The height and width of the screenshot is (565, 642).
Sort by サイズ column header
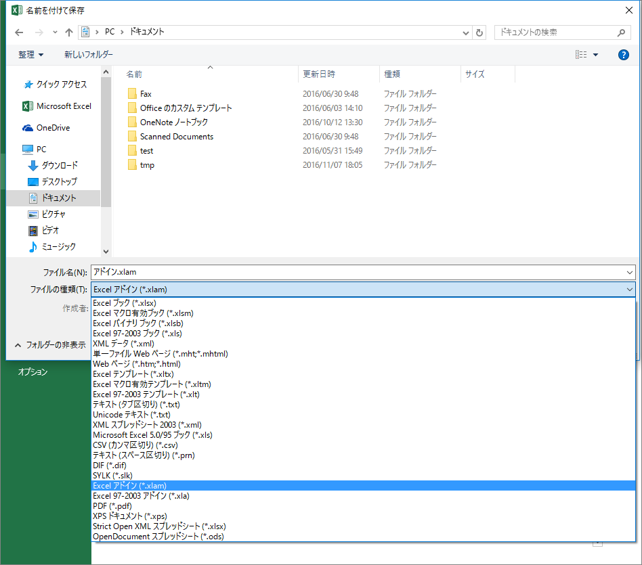point(475,74)
